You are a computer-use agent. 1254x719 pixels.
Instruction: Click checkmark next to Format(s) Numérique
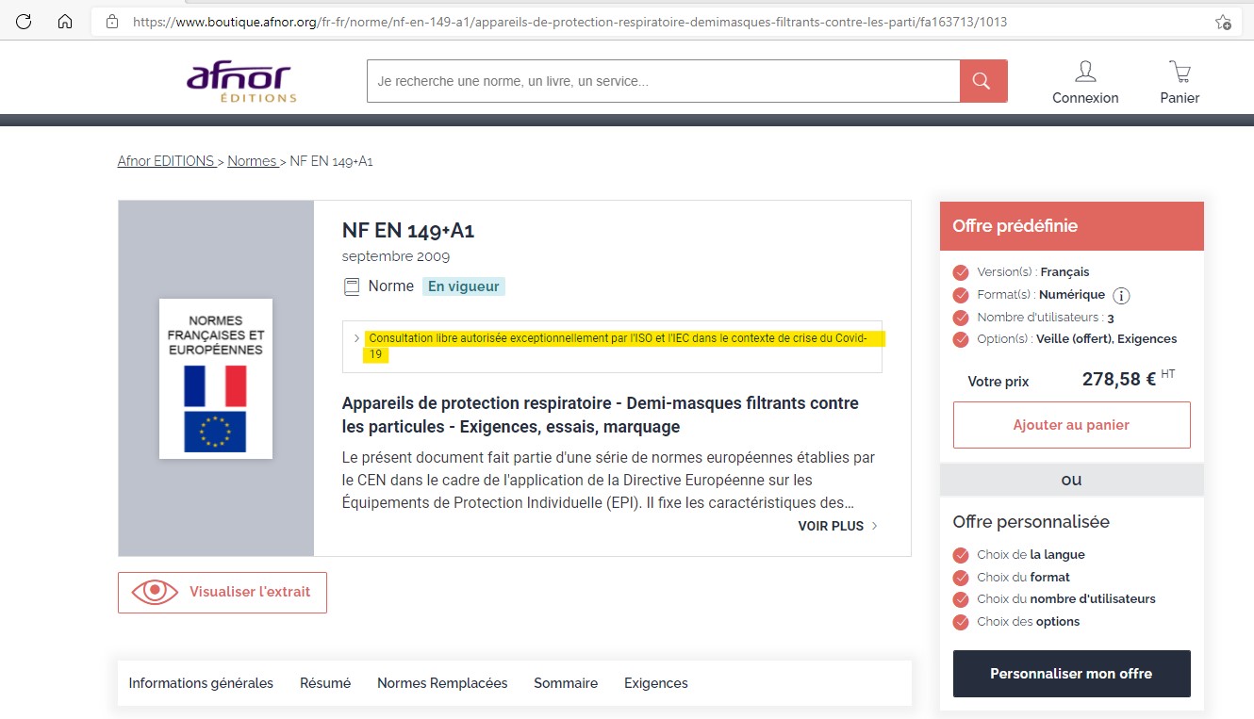pyautogui.click(x=961, y=295)
